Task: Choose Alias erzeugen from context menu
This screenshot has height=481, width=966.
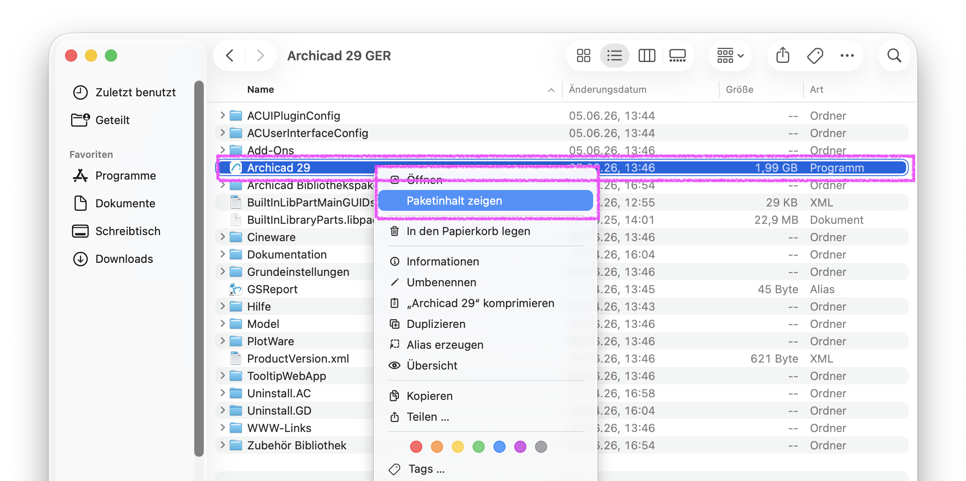Action: (486, 345)
